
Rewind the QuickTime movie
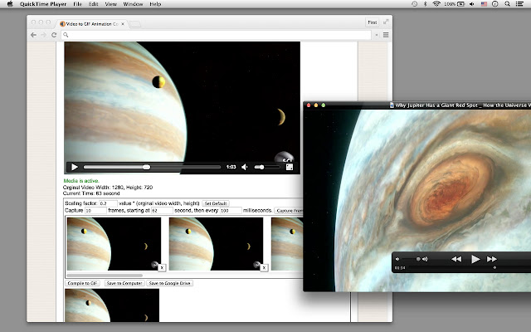point(456,259)
